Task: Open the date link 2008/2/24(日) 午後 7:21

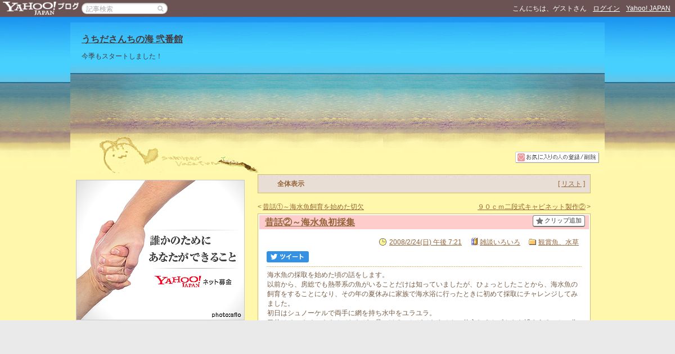Action: [x=425, y=242]
